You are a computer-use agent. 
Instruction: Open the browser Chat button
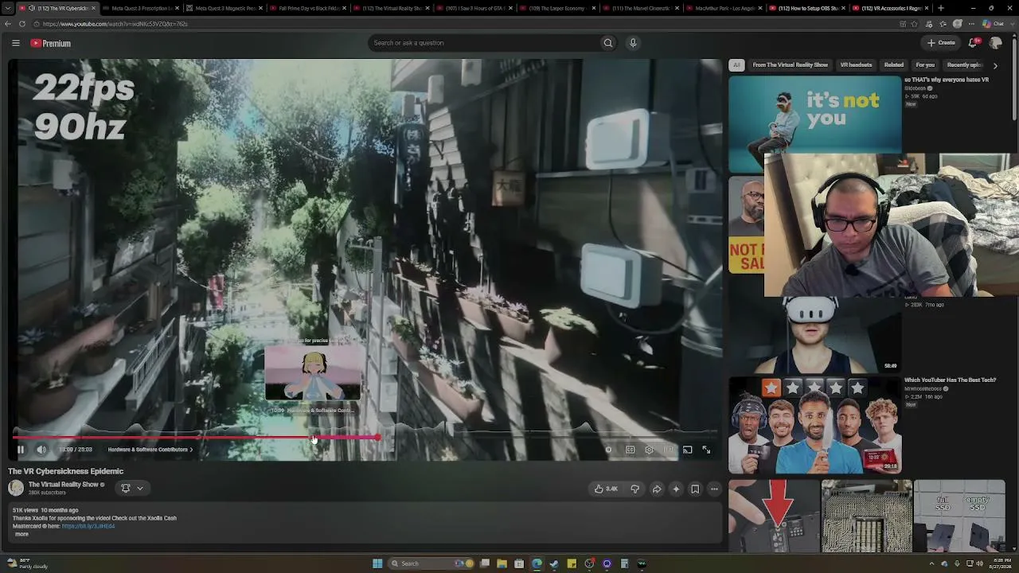(x=994, y=24)
